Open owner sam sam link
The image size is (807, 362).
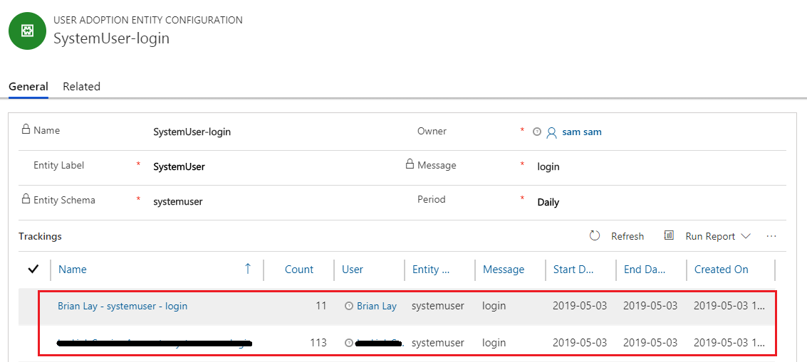tap(581, 132)
